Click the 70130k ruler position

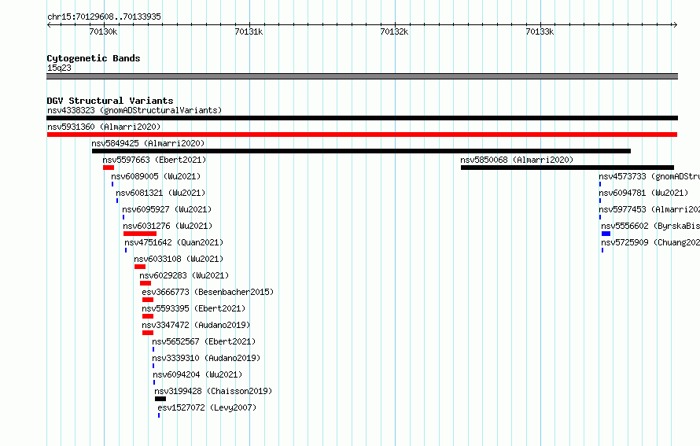click(x=104, y=31)
